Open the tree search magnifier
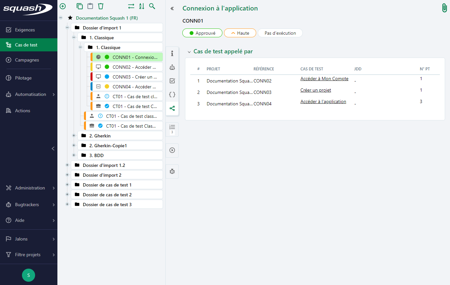The image size is (450, 285). click(x=152, y=6)
